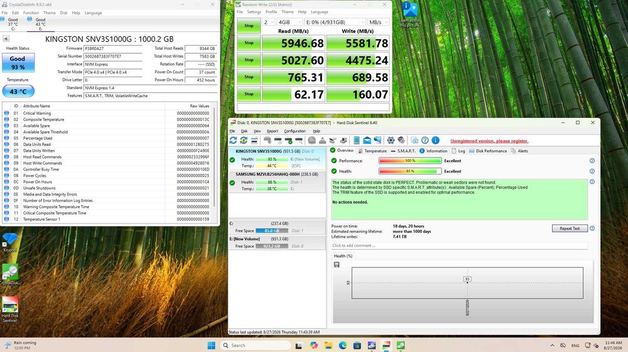Click Percentage Used attribute row
This screenshot has height=352, width=628.
[107, 138]
